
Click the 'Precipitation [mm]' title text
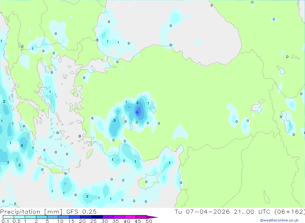[31, 211]
